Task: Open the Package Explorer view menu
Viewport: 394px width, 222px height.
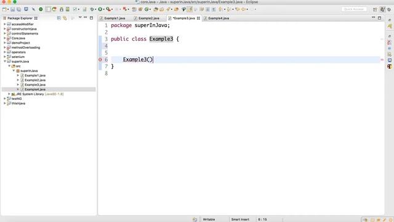Action: pos(80,18)
